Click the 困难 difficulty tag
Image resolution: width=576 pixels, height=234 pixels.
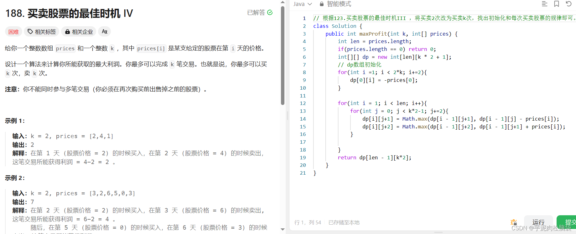click(x=13, y=32)
